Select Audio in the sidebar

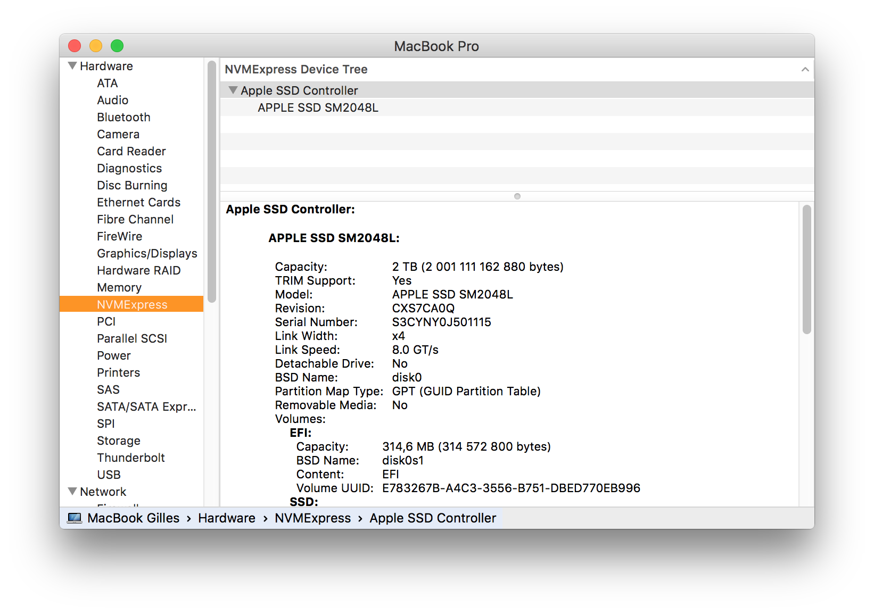[112, 100]
